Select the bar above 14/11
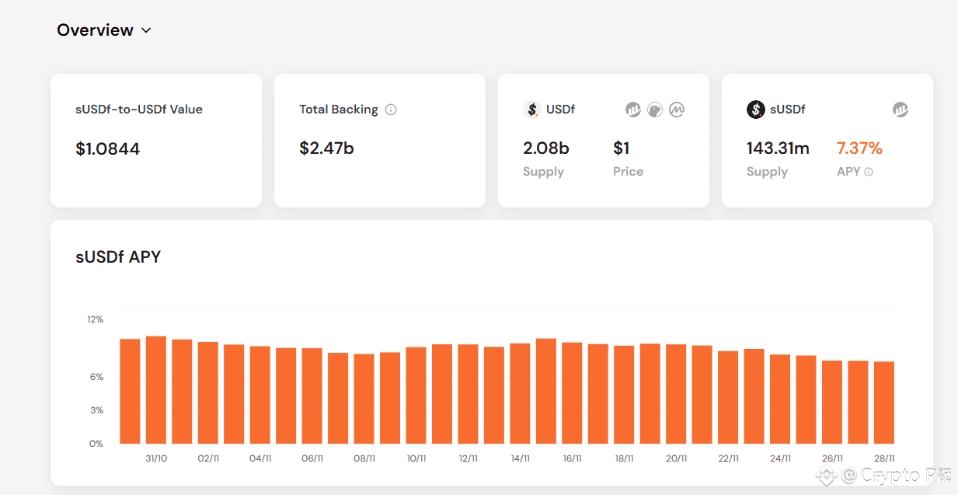This screenshot has height=495, width=958. point(521,393)
